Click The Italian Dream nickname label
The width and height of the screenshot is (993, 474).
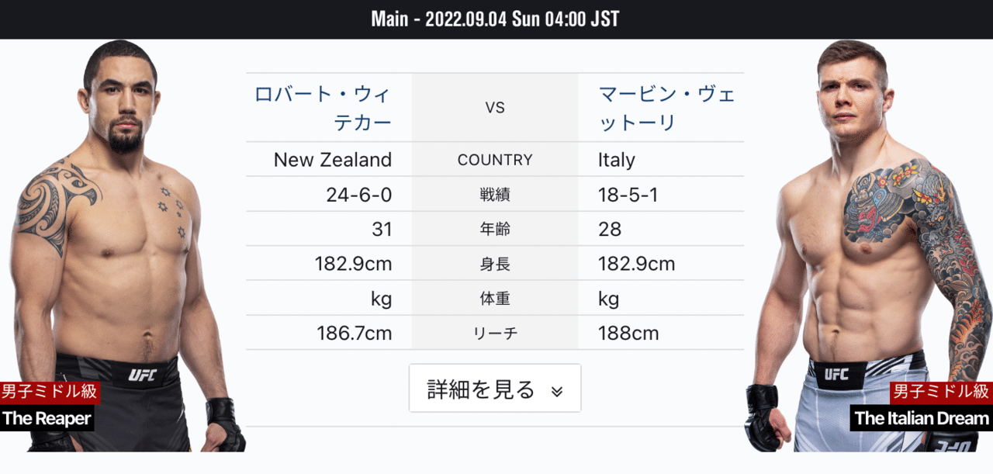(x=921, y=418)
